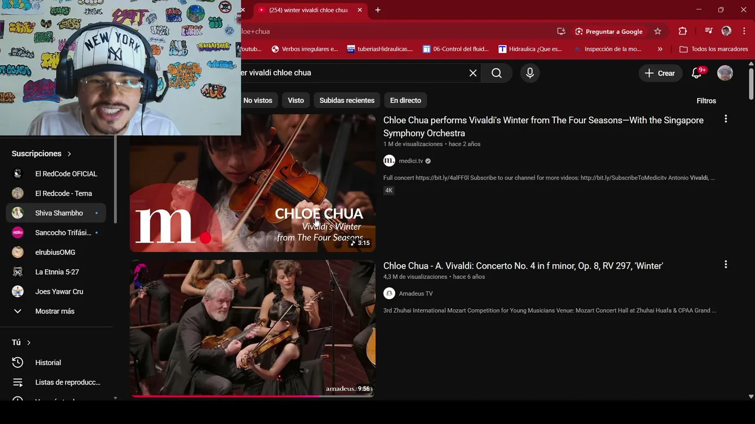Show hidden bookmarks with the double chevron
Image resolution: width=755 pixels, height=424 pixels.
659,49
